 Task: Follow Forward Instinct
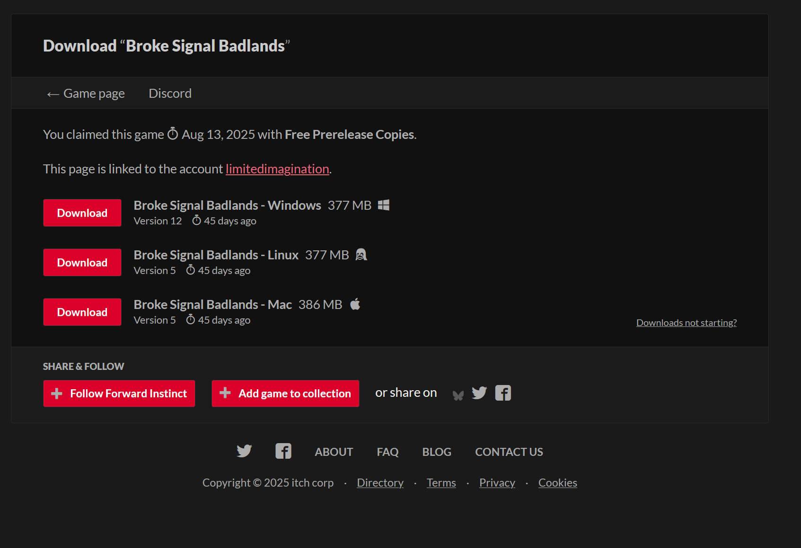click(119, 394)
